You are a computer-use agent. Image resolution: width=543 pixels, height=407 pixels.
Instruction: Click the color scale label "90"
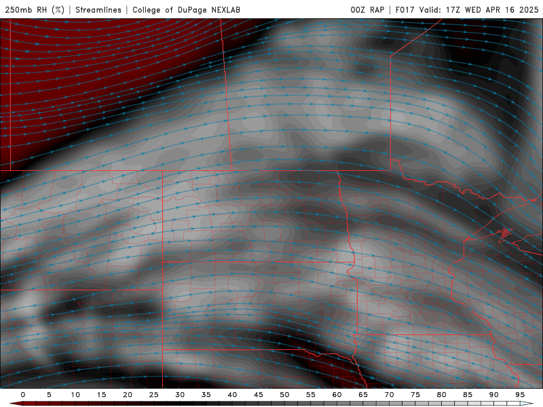[493, 395]
